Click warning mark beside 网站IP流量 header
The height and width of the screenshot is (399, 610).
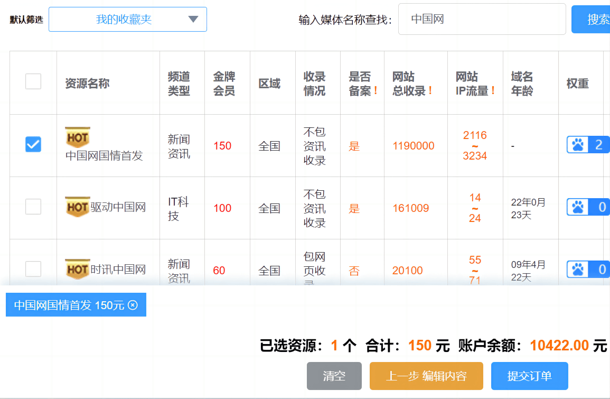[493, 91]
